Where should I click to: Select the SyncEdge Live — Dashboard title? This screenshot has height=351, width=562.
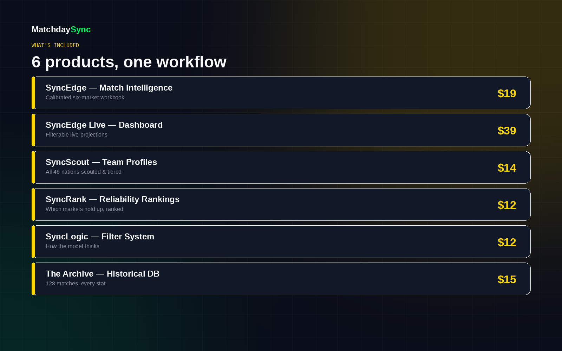[104, 125]
